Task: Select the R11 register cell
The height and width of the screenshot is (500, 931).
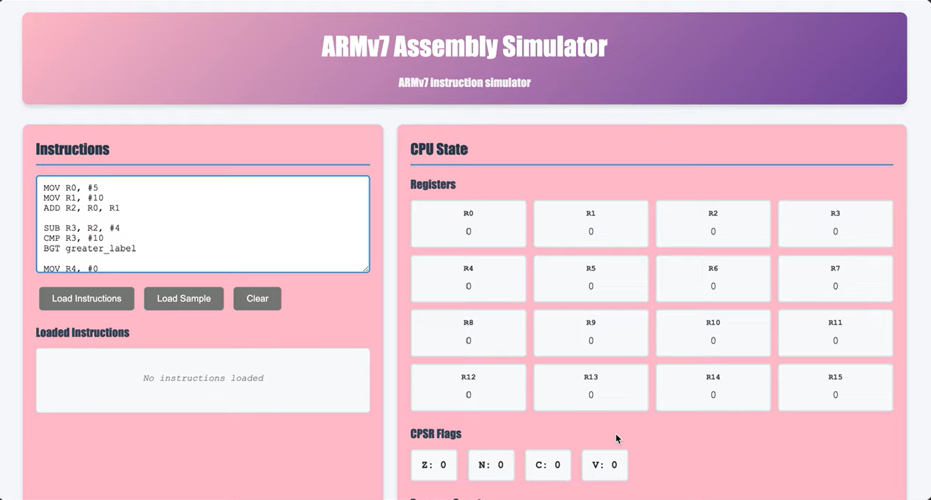Action: (x=835, y=333)
